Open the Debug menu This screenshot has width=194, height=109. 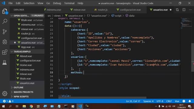tap(57, 3)
